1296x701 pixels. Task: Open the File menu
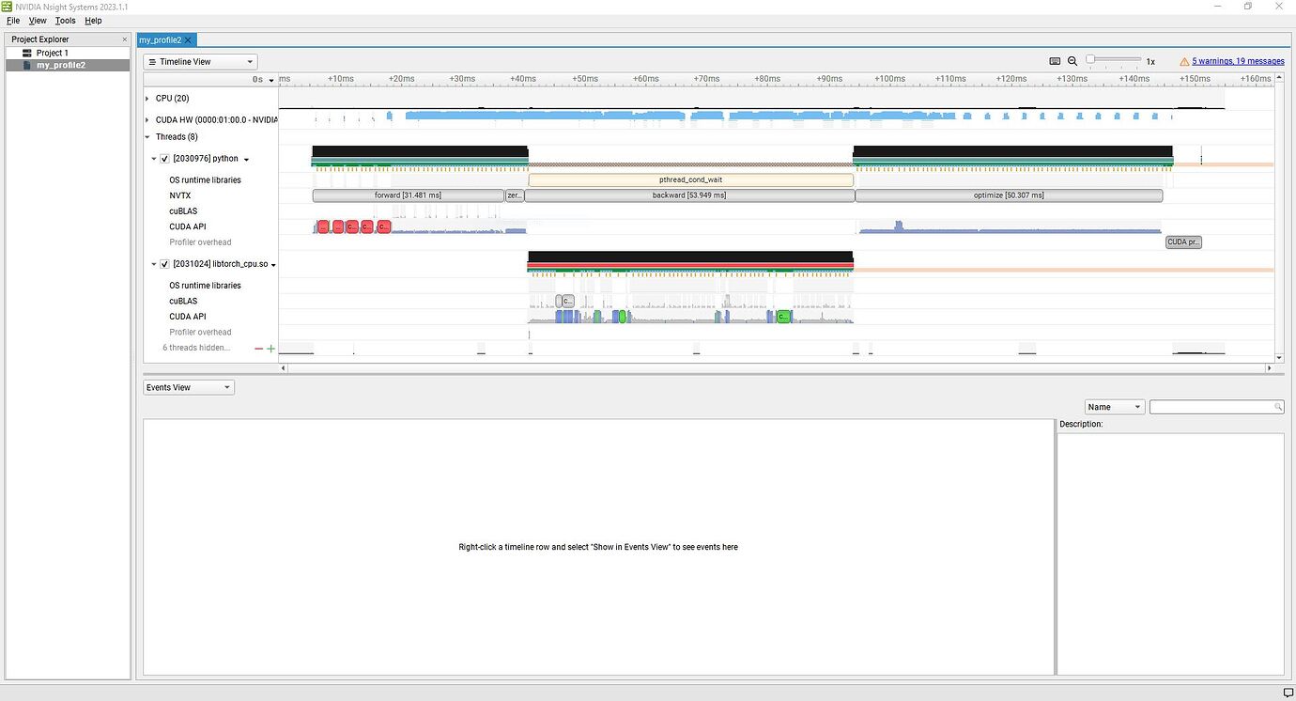[x=13, y=21]
